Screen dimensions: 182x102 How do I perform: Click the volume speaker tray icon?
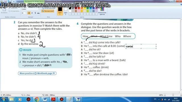click(x=166, y=99)
